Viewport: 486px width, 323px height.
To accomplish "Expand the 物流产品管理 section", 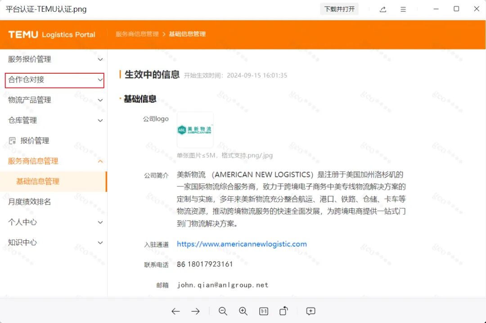I will [x=54, y=100].
